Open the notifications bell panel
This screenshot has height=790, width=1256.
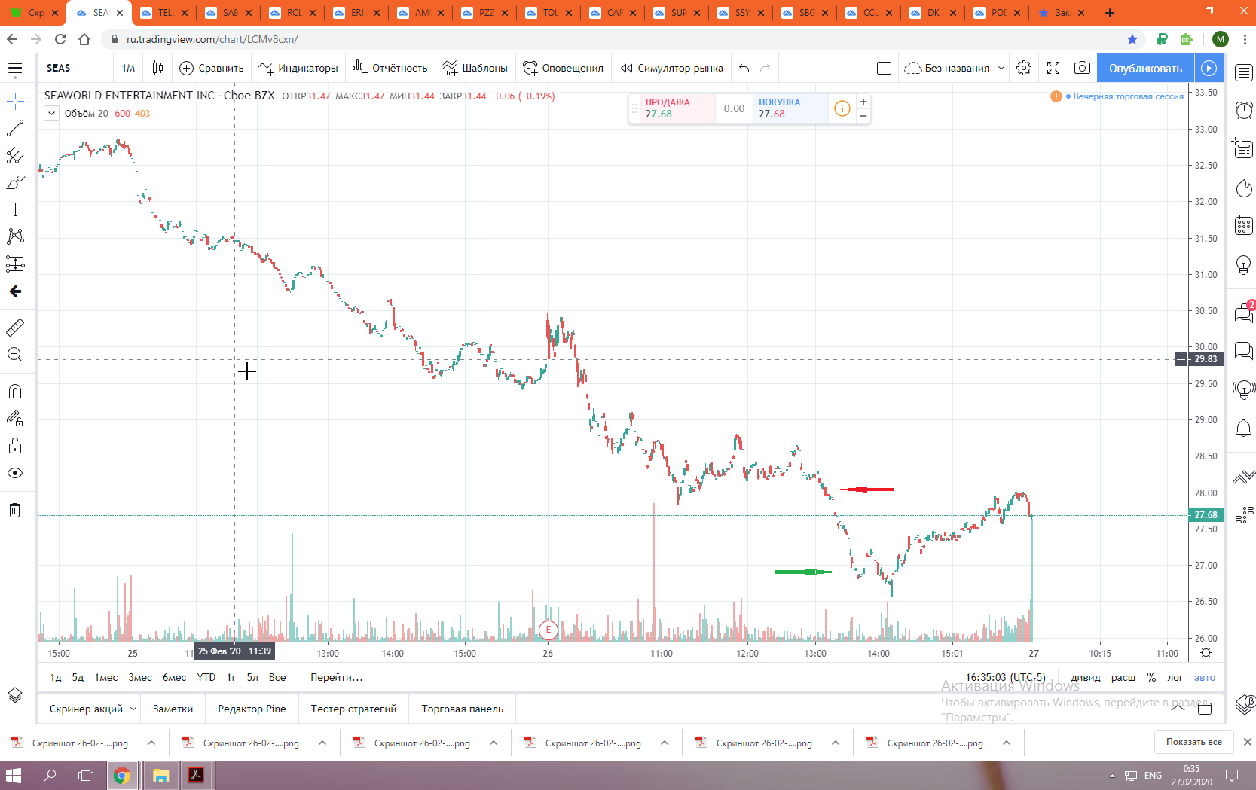coord(1244,429)
